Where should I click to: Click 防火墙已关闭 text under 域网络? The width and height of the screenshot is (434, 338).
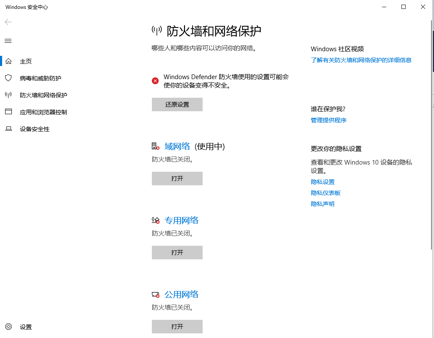tap(173, 159)
